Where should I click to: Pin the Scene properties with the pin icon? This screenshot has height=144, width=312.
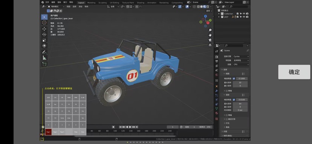pyautogui.click(x=248, y=51)
